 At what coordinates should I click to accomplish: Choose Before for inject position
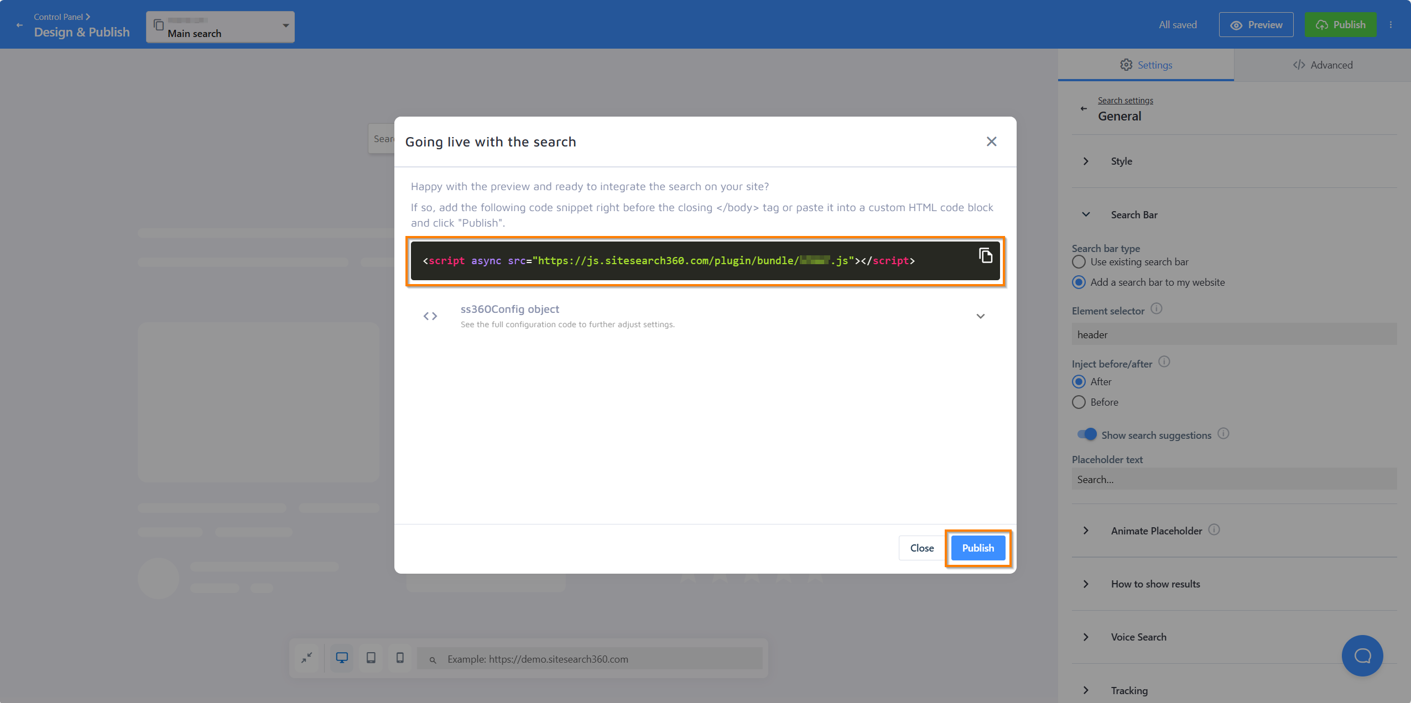[x=1079, y=402]
